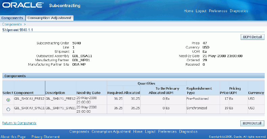Click Need-By Date value 21-May-2008 23:00:00
The width and height of the screenshot is (267, 139).
point(222,56)
